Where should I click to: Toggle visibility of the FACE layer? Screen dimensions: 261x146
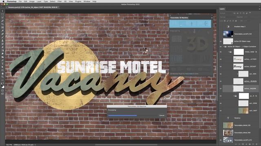[x=221, y=59]
